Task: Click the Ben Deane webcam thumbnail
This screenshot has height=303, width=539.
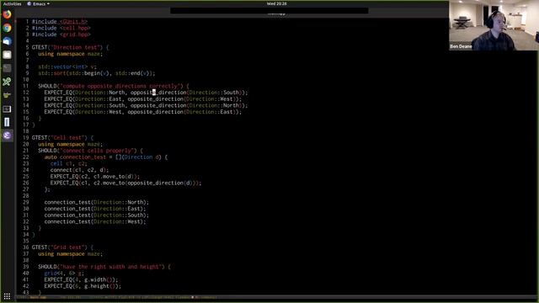Action: click(x=494, y=25)
